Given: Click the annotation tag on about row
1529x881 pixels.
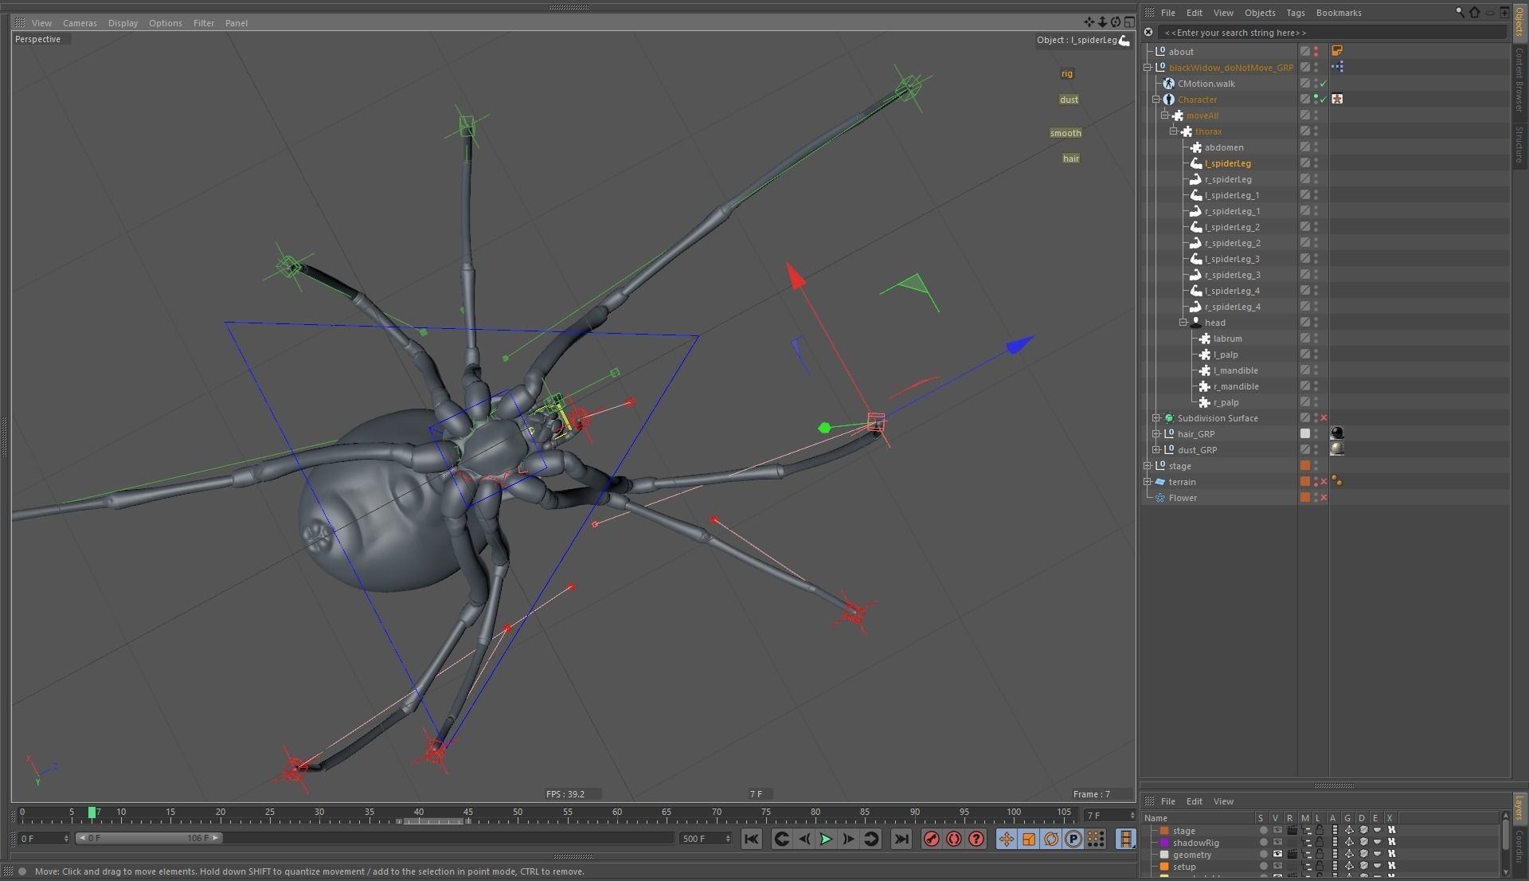Looking at the screenshot, I should tap(1337, 51).
